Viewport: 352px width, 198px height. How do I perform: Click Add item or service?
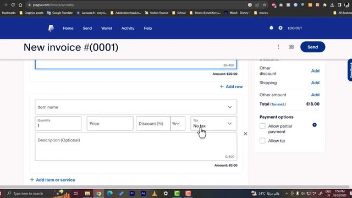pos(53,180)
